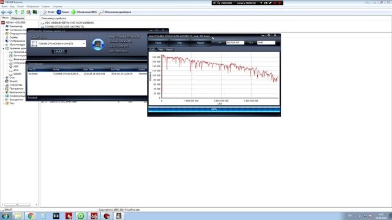Open the Сервис menu in AIDA64

click(46, 7)
